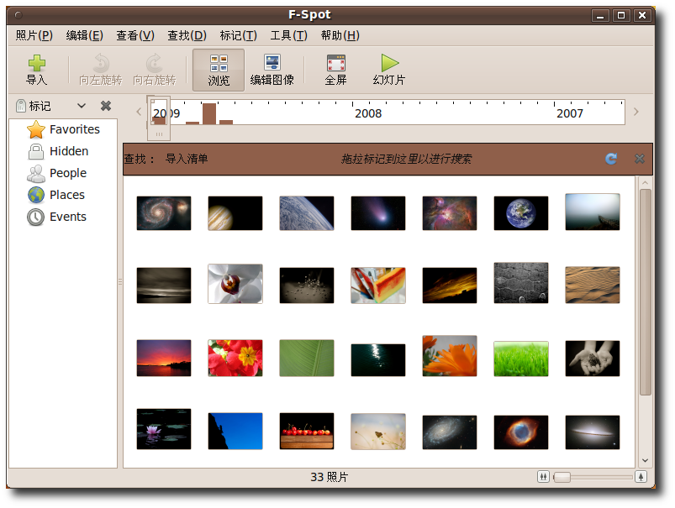Move timeline to earlier dates with left arrow

tap(139, 112)
